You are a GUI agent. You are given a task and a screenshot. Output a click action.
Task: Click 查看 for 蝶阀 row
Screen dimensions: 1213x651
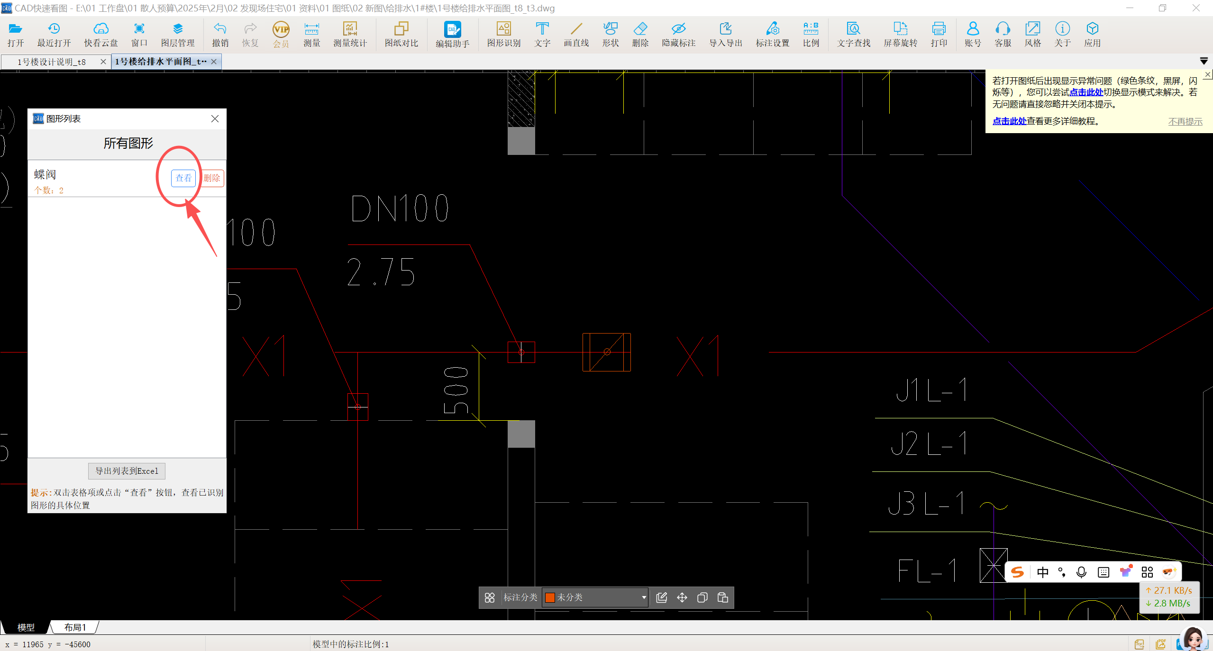[183, 178]
